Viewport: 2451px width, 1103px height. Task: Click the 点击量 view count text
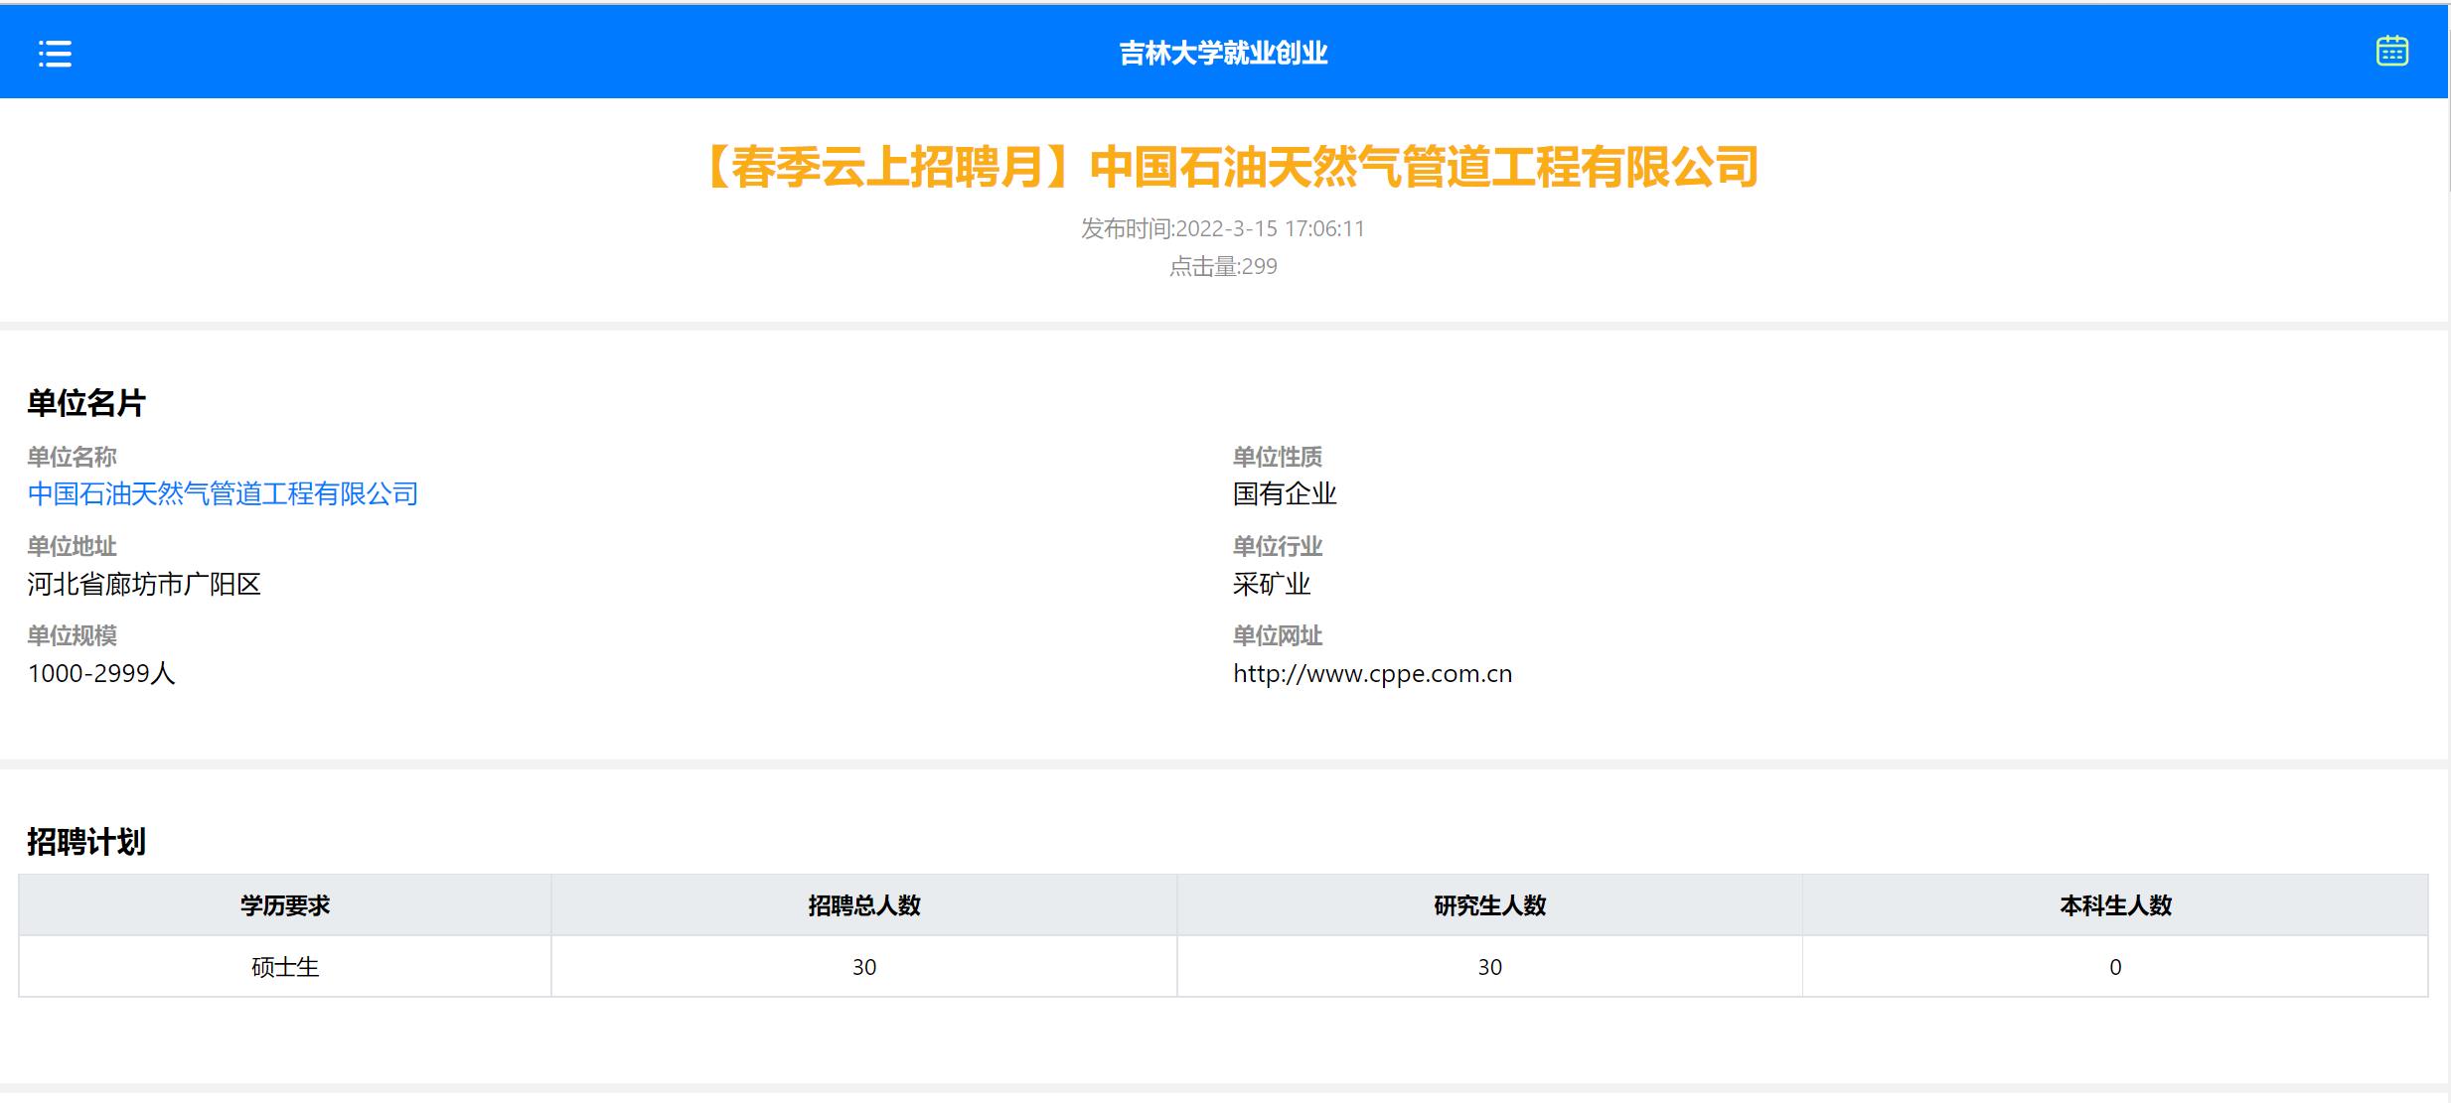tap(1223, 267)
